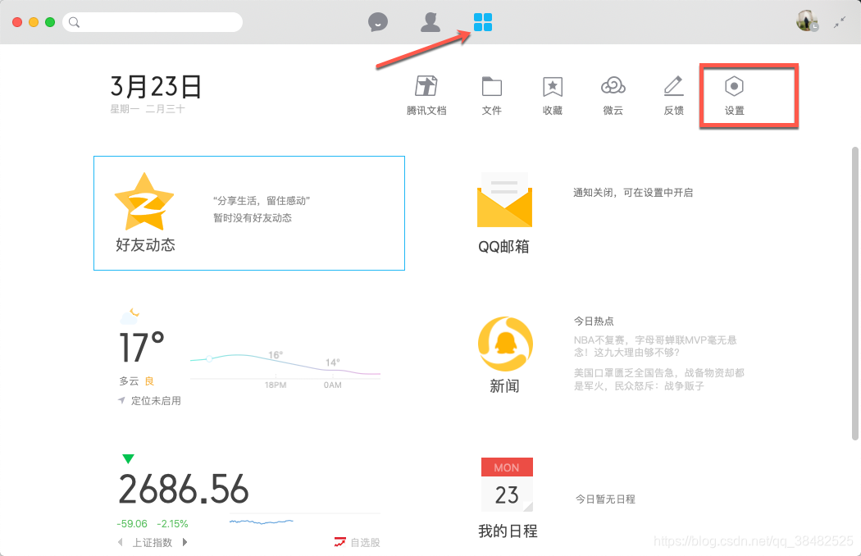This screenshot has height=556, width=861.
Task: Click the QQ邮箱 label
Action: [503, 246]
